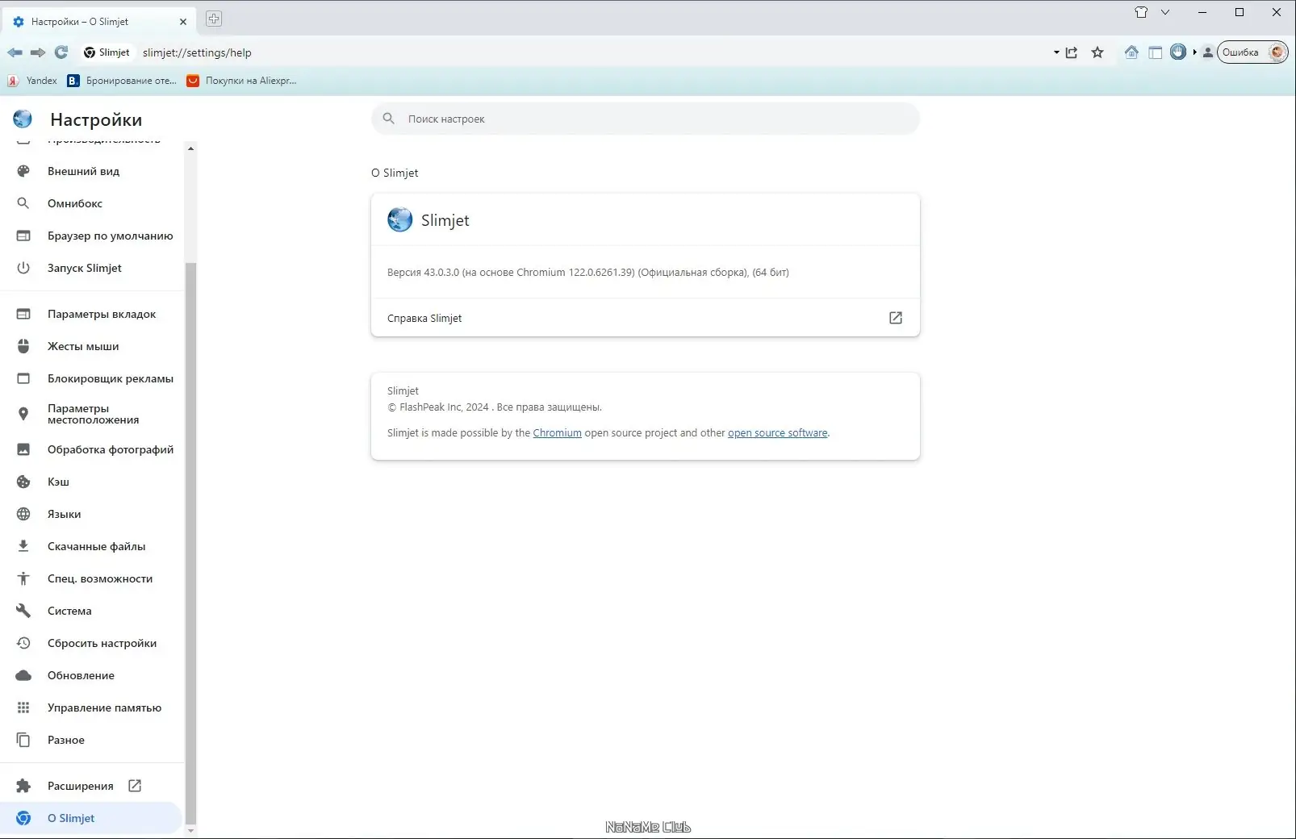Click the profile silhouette icon

1207,52
